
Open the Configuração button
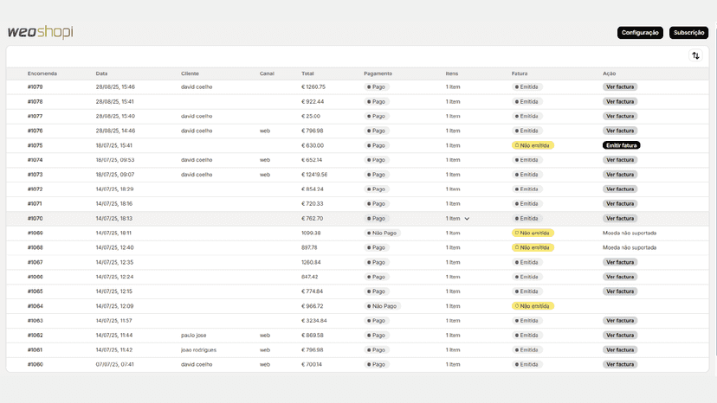point(640,33)
